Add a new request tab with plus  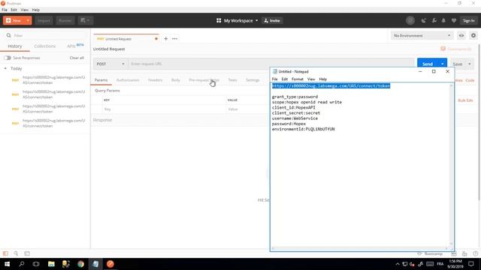tap(165, 38)
